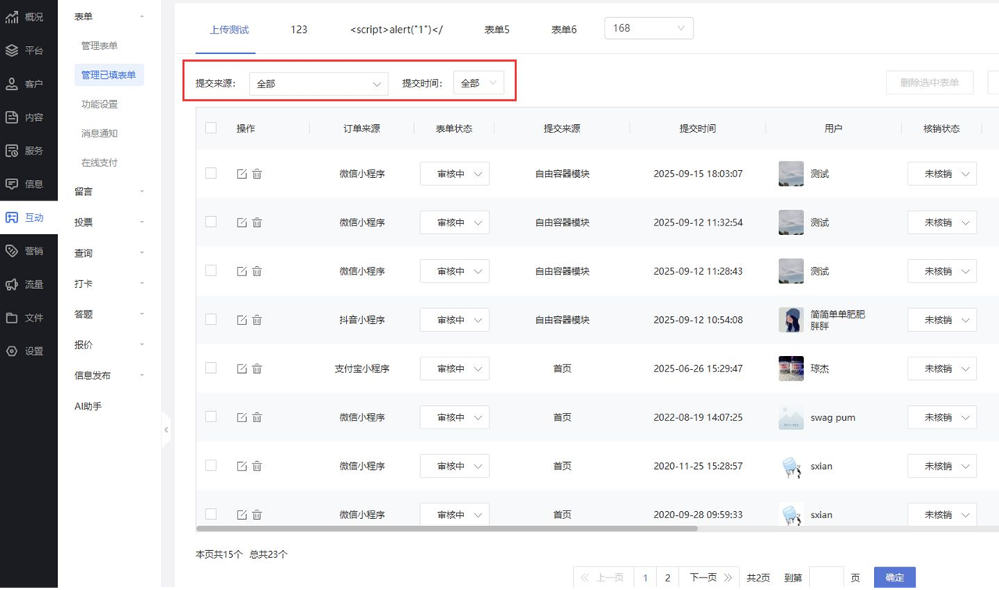The height and width of the screenshot is (590, 999).
Task: Click the table's horizontal scrollbar
Action: (447, 528)
